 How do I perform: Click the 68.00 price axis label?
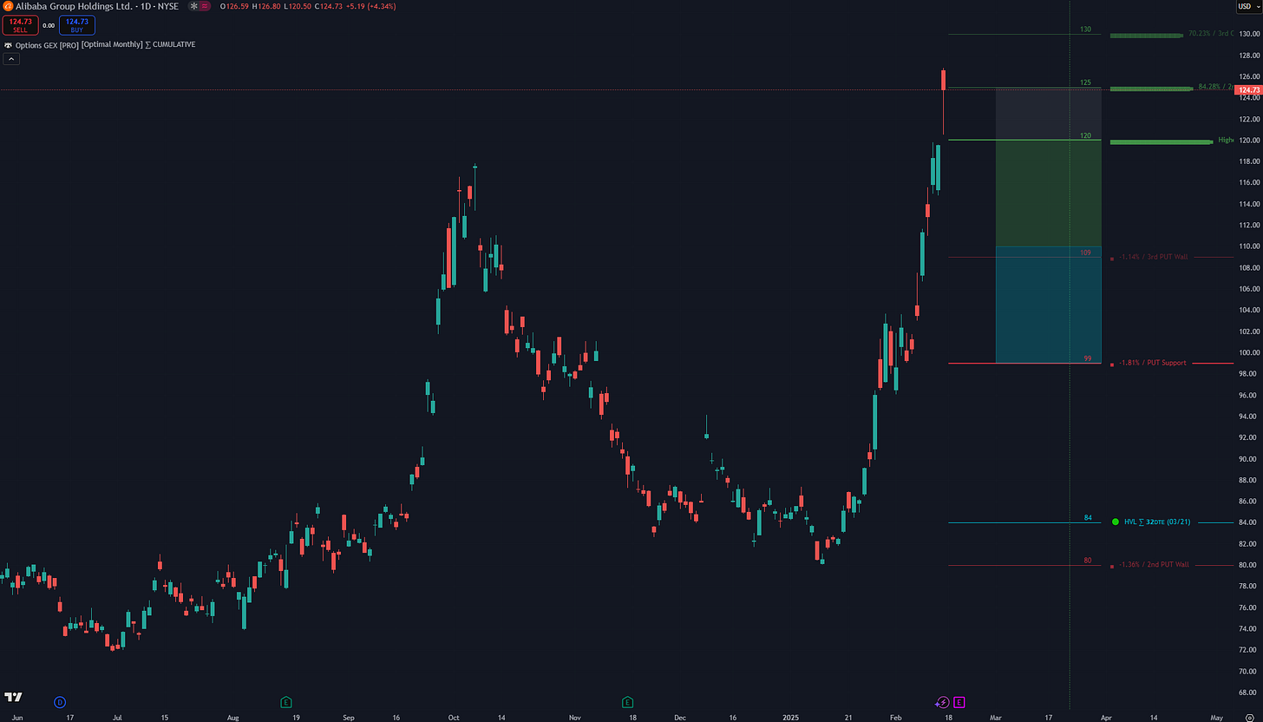1249,692
